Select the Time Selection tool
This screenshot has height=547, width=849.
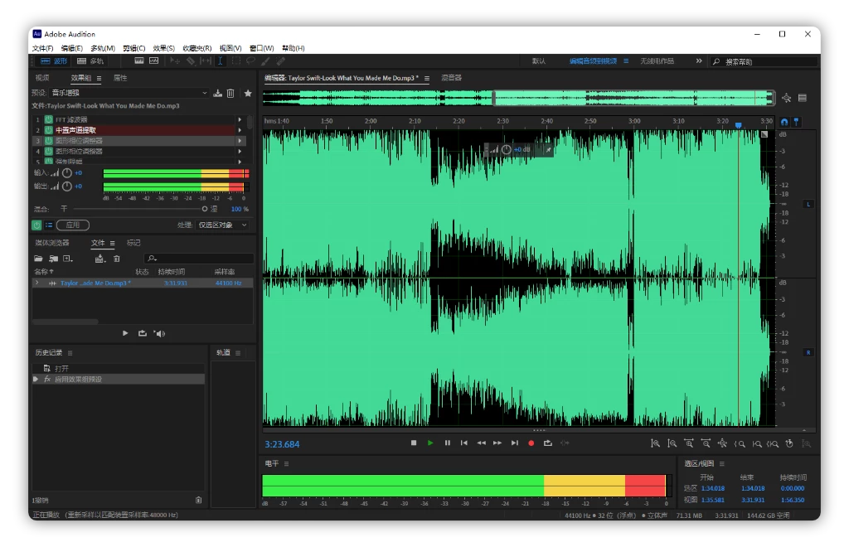(221, 61)
